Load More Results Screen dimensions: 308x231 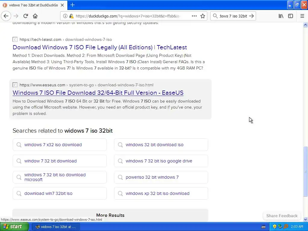click(x=110, y=215)
